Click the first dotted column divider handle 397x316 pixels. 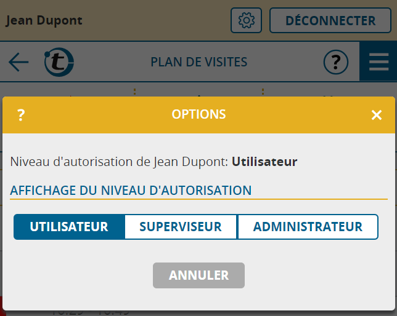[134, 92]
